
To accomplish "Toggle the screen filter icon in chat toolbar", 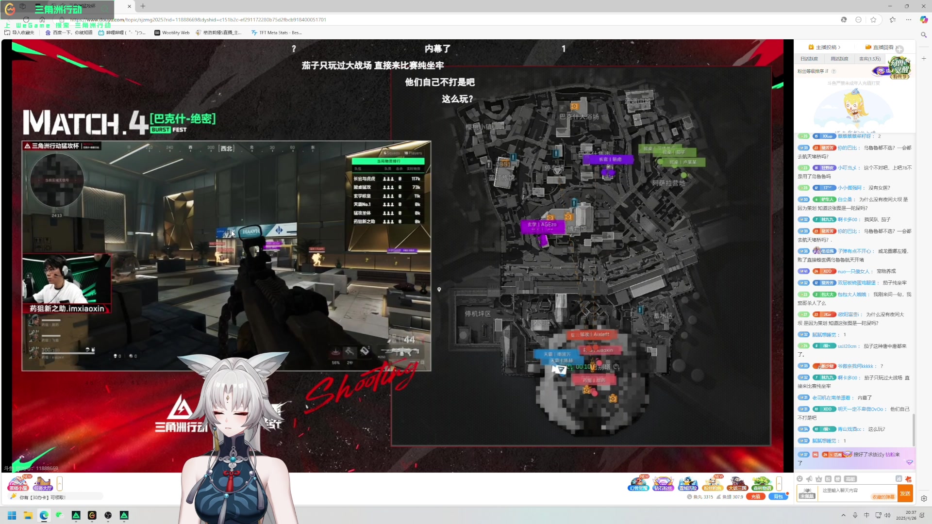I will click(x=899, y=479).
